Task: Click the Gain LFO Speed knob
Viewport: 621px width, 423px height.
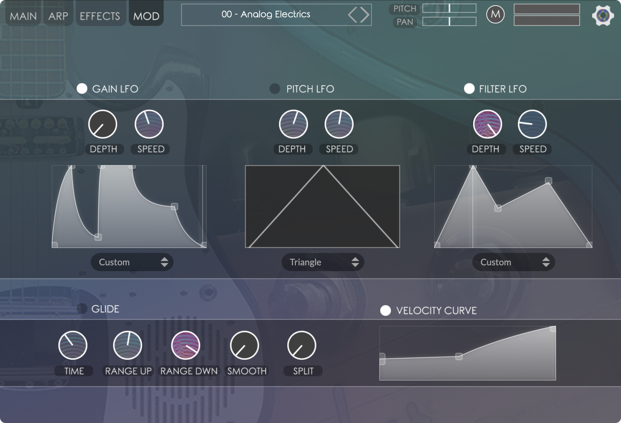Action: (150, 126)
